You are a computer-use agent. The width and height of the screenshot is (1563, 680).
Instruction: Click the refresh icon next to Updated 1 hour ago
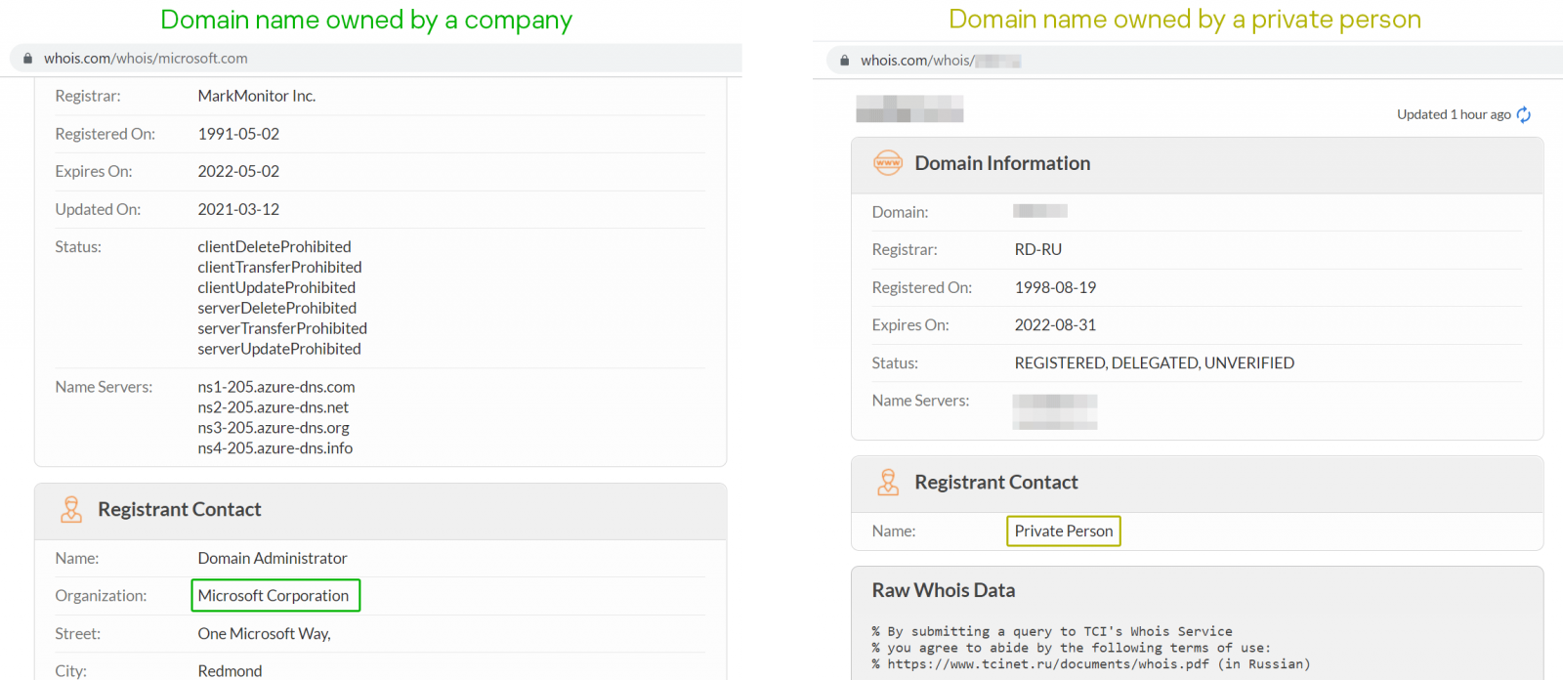tap(1524, 115)
